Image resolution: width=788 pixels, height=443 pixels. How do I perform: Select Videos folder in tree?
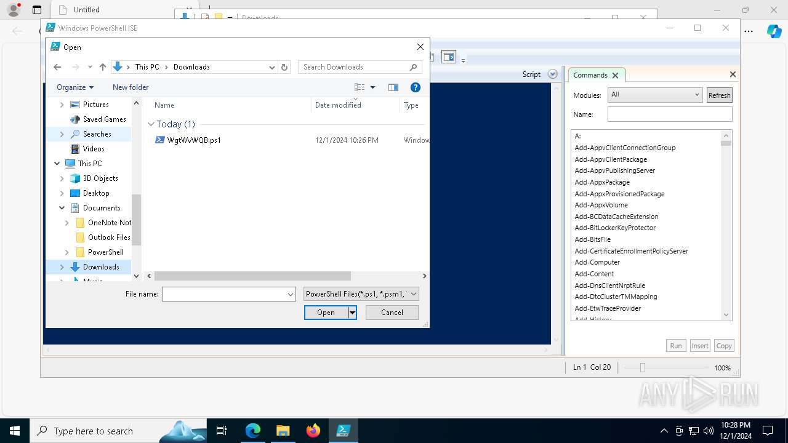[93, 149]
